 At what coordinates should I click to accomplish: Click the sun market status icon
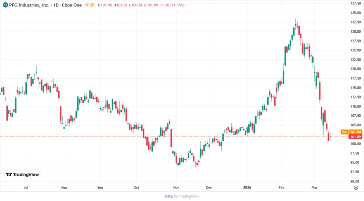coord(87,5)
